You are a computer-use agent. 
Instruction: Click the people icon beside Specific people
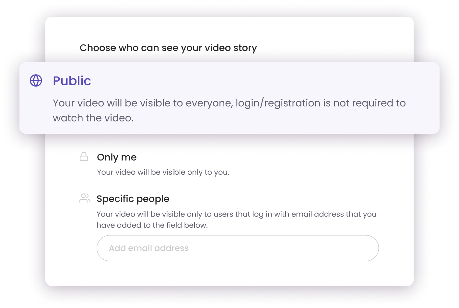click(85, 198)
